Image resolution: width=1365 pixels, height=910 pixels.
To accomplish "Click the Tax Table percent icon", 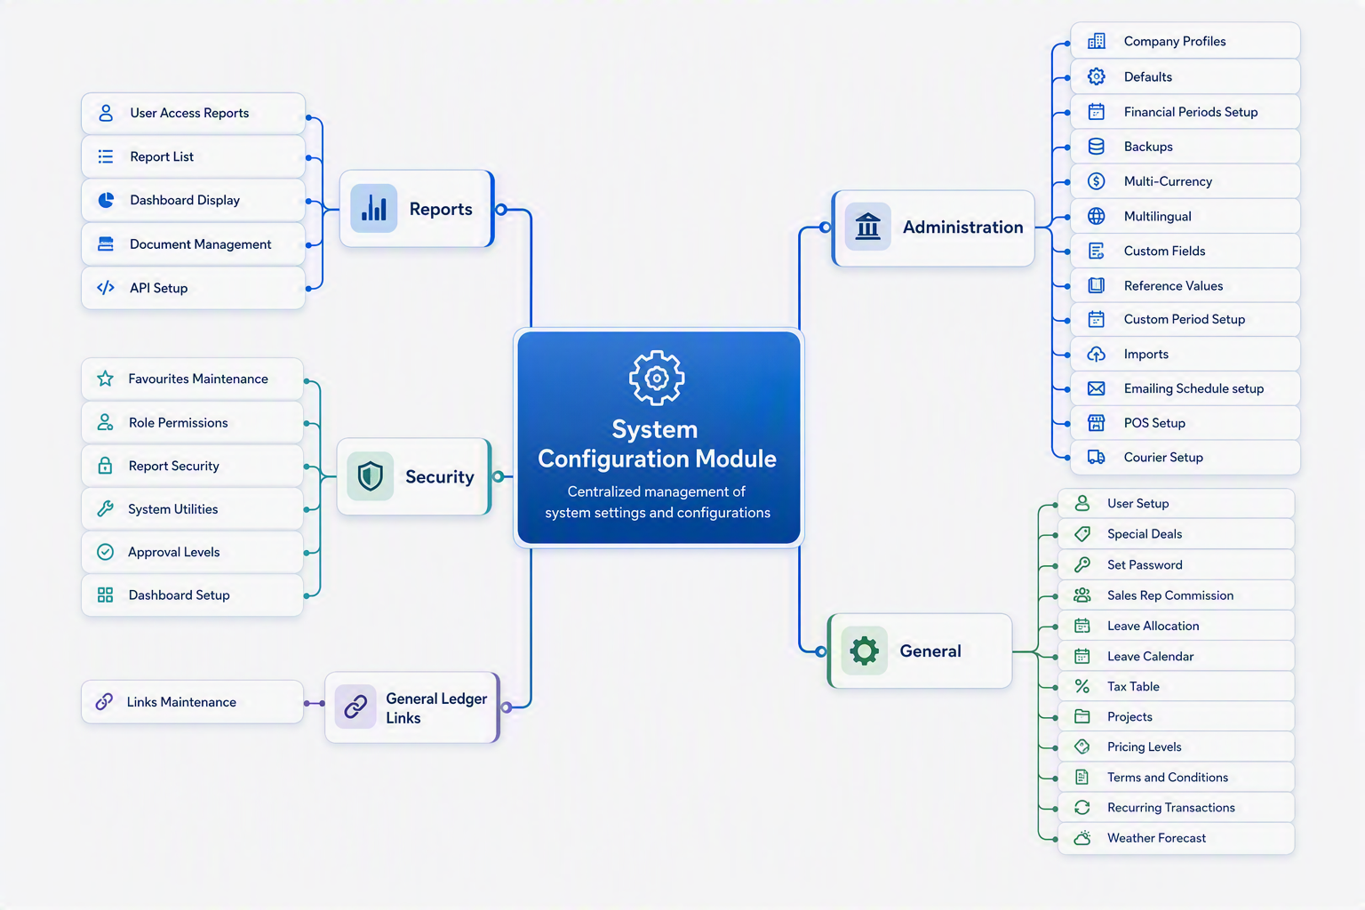I will [1082, 686].
